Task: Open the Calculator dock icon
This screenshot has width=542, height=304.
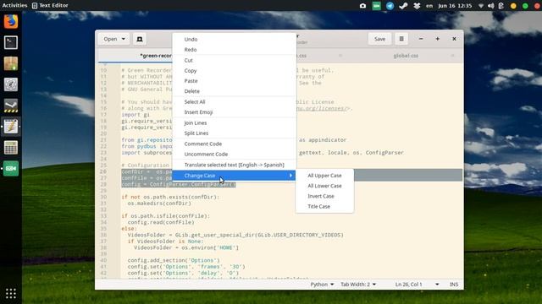Action: click(11, 148)
